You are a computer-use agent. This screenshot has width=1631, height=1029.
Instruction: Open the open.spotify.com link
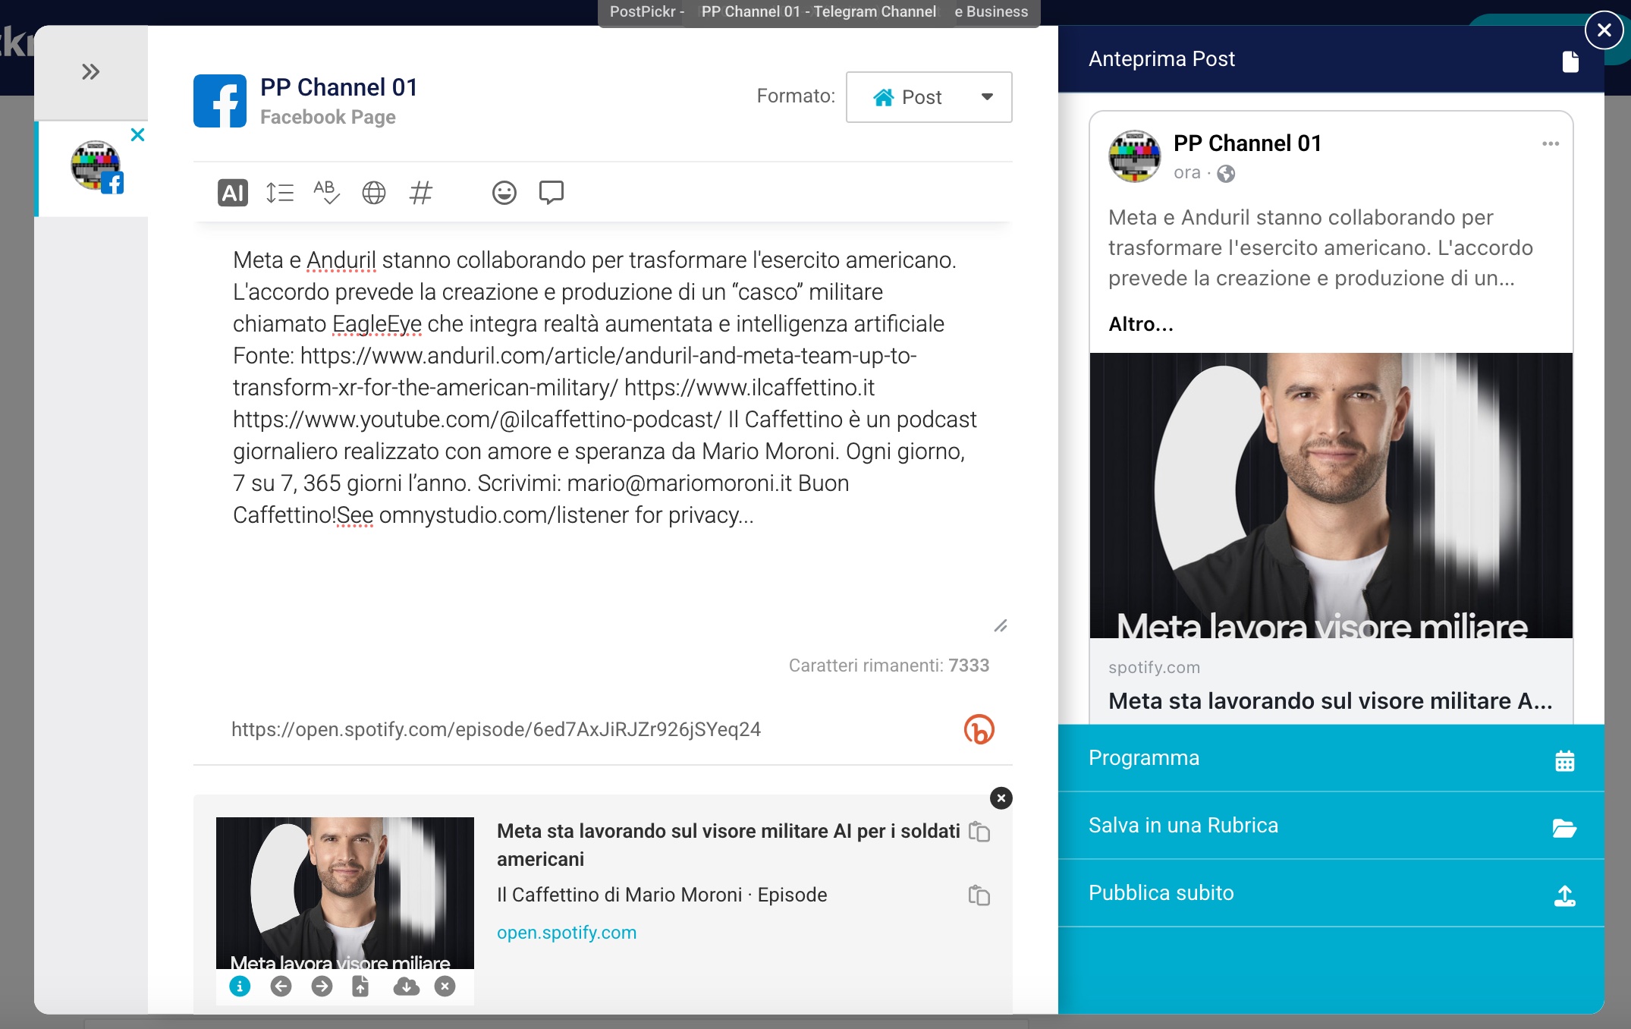567,933
